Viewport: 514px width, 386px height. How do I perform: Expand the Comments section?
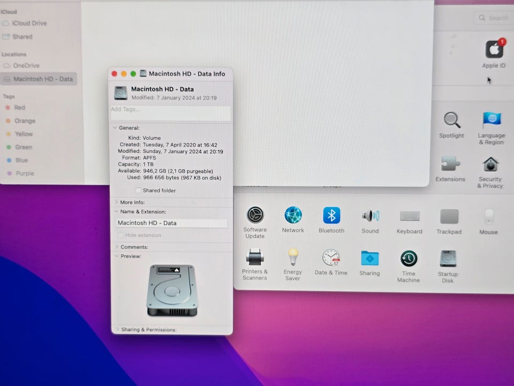117,247
